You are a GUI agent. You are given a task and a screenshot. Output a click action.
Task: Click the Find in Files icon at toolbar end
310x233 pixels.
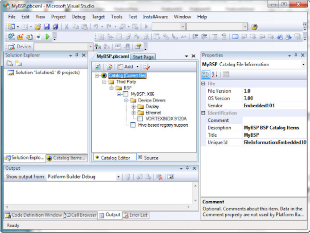pos(254,27)
